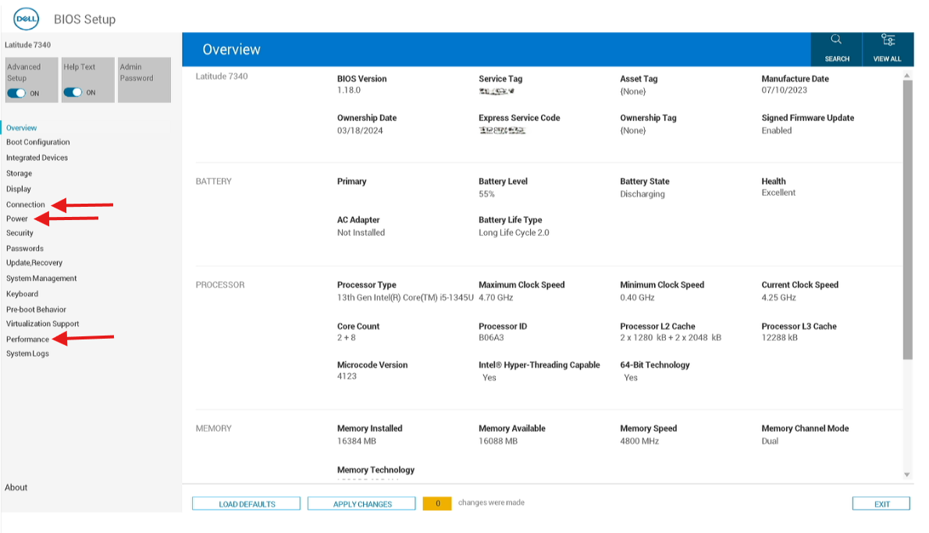Click the Load Defaults button

pos(247,504)
